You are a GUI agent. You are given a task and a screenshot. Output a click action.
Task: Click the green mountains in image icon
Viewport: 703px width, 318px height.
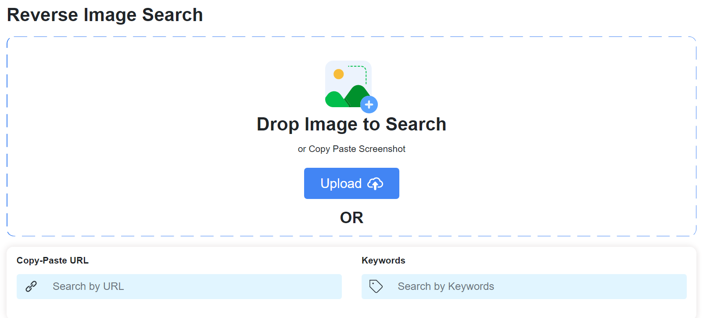[x=347, y=97]
